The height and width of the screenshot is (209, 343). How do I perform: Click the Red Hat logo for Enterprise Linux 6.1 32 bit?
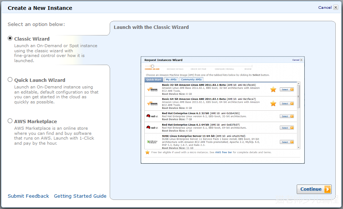pyautogui.click(x=152, y=116)
